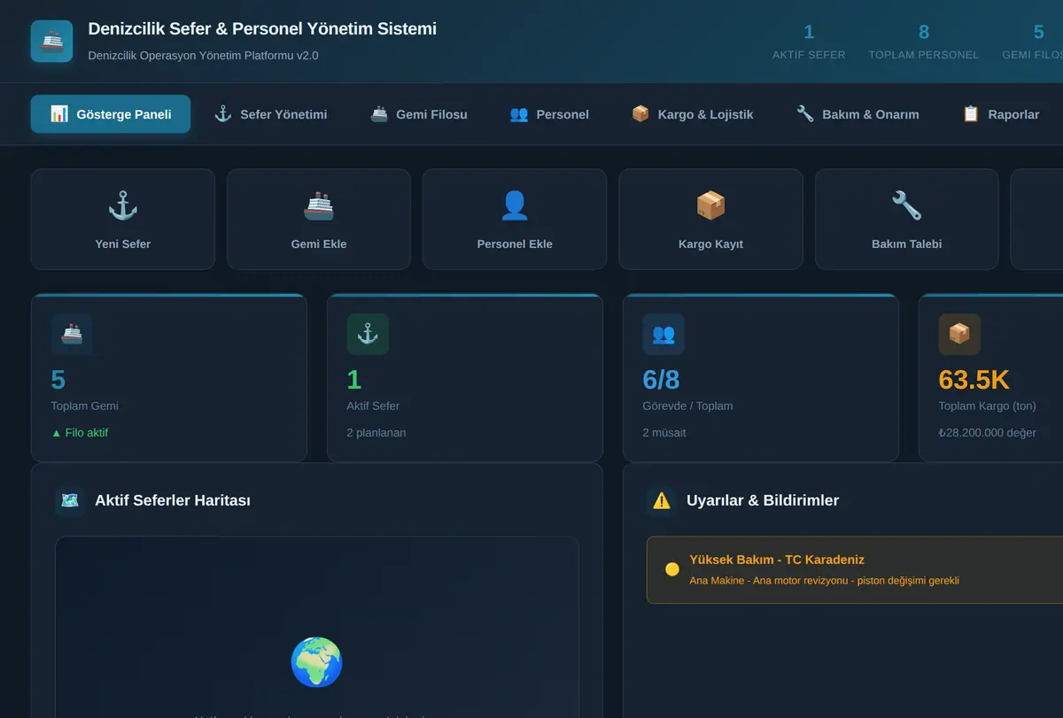Click the yellow dot on the TC Karadeniz alert

tap(672, 569)
